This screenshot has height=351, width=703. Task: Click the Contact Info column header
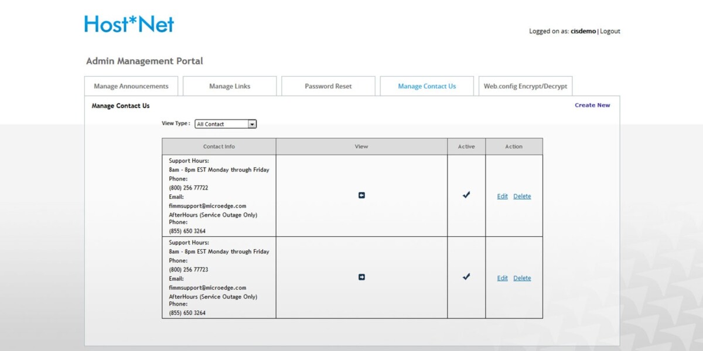(x=219, y=147)
